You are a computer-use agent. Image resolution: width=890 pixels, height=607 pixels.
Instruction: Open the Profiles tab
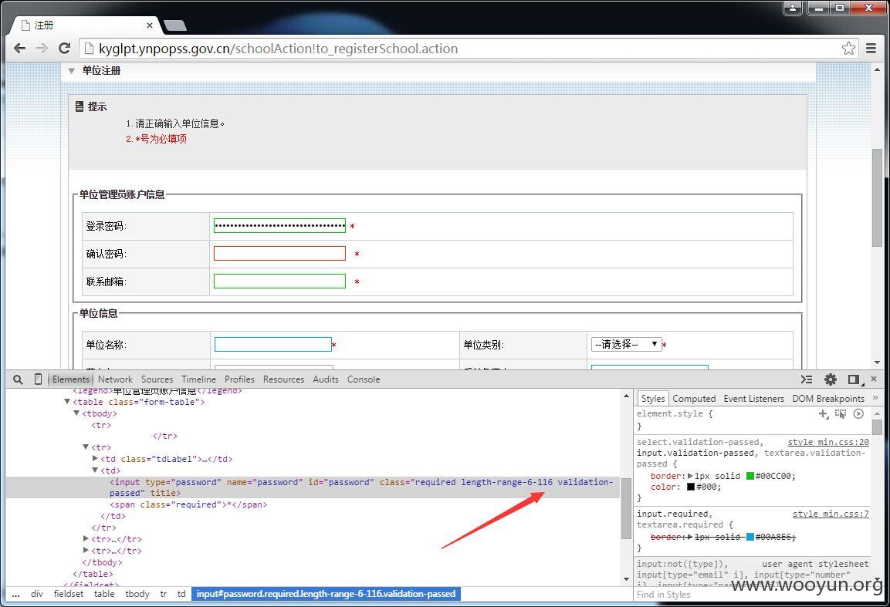(x=239, y=379)
